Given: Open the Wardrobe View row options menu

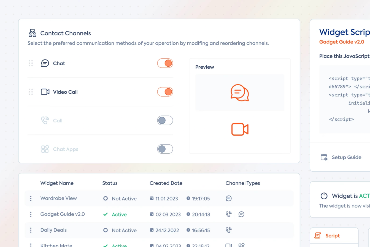Looking at the screenshot, I should coord(31,198).
